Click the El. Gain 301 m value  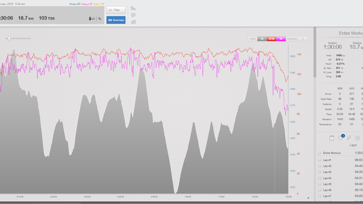point(339,68)
